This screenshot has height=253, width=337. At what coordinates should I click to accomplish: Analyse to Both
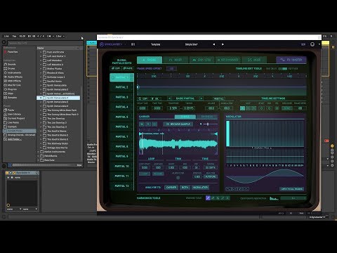point(185,187)
